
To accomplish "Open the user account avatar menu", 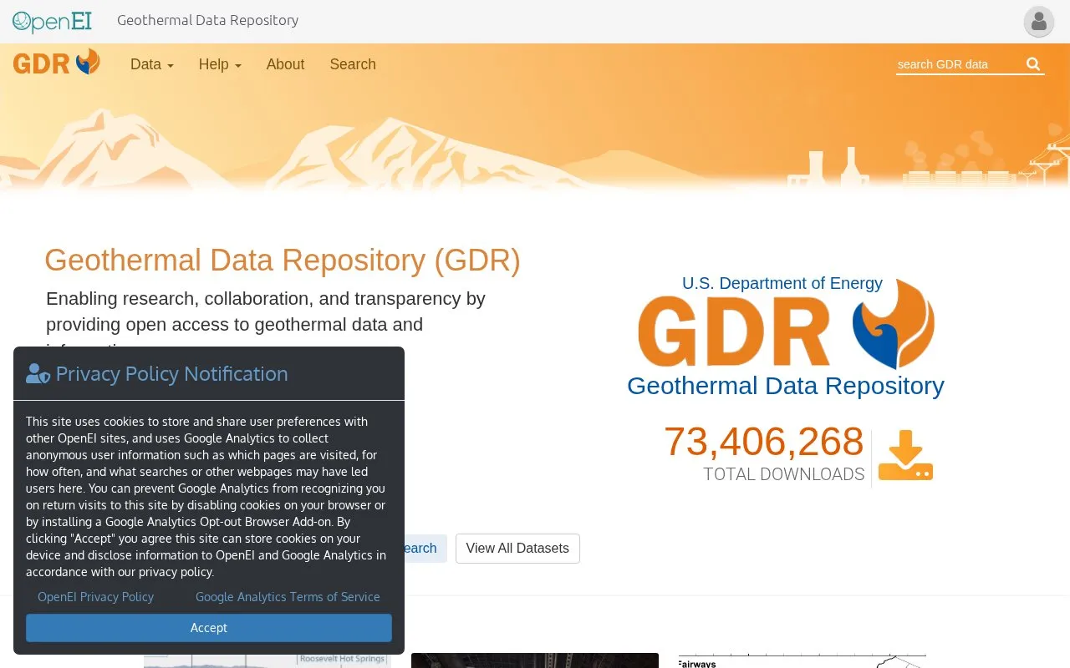I will click(1039, 22).
